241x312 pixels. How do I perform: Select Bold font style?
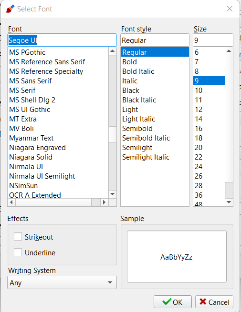[155, 61]
